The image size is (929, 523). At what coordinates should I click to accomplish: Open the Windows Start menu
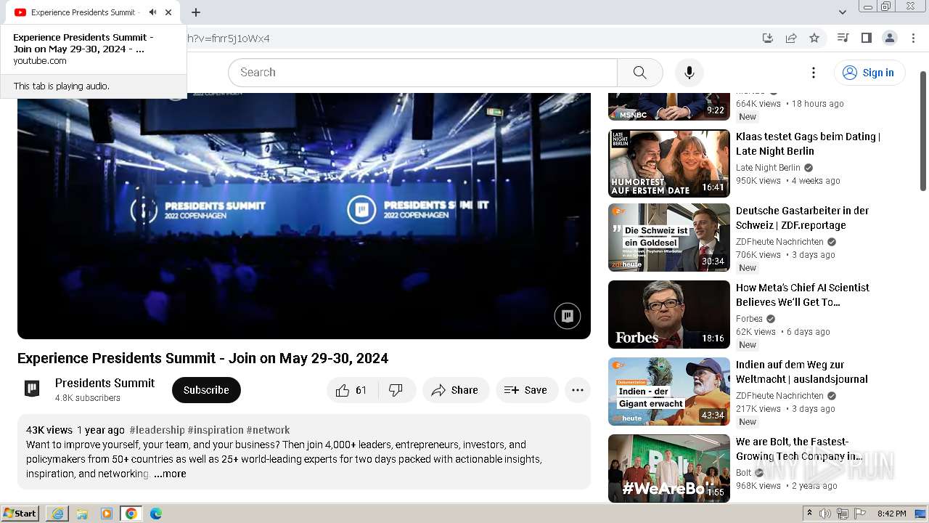pos(20,514)
